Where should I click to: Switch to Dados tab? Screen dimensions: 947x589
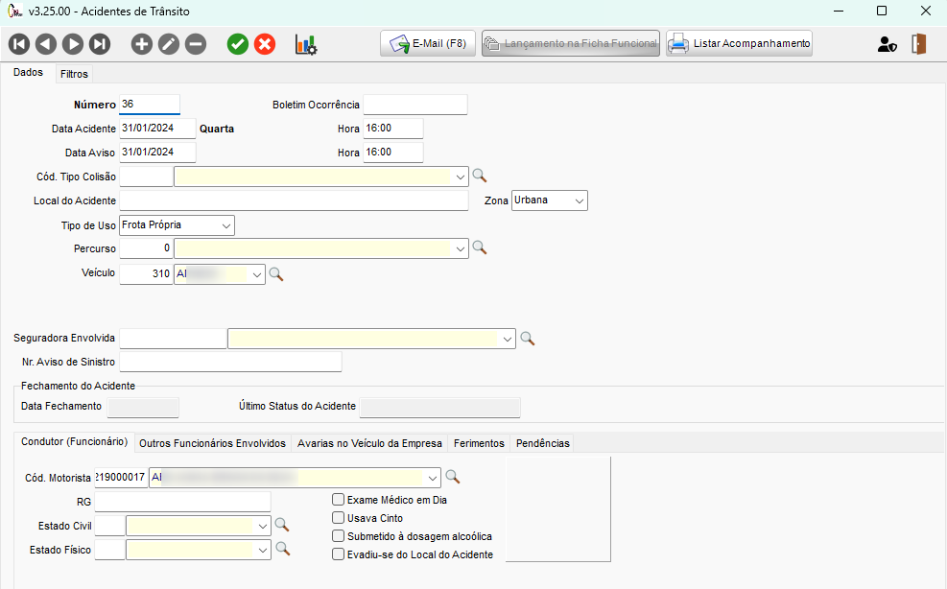(x=28, y=73)
